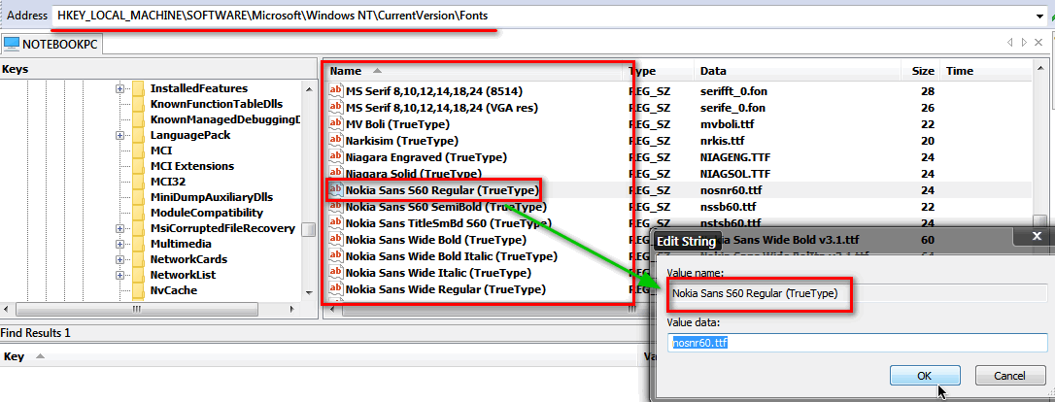Image resolution: width=1055 pixels, height=402 pixels.
Task: Click the Keys tree vertical scrollbar thumb
Action: pos(309,230)
